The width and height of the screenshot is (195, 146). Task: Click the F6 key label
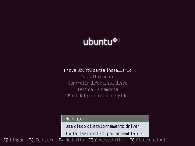point(132,140)
